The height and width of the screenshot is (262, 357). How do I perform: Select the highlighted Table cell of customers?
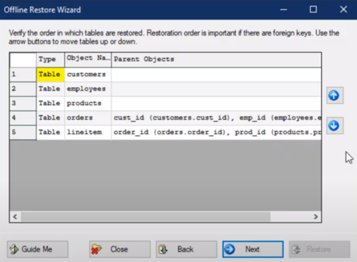click(x=51, y=74)
